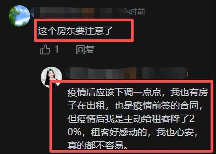Click orange blurred segment in first username
This screenshot has height=154, width=216.
(x=88, y=13)
